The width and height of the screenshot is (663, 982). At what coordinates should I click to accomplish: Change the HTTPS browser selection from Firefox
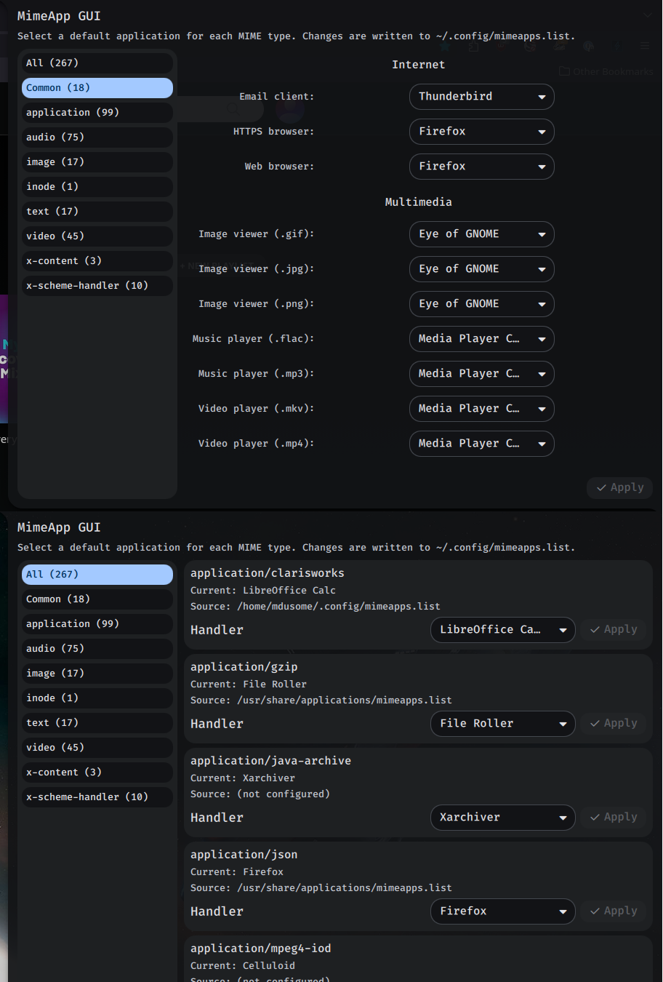(x=481, y=132)
